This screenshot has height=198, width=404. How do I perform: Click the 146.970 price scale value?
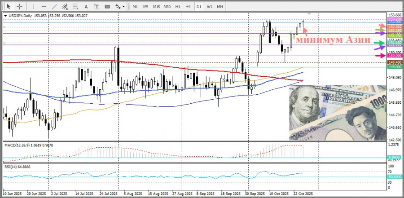[395, 90]
